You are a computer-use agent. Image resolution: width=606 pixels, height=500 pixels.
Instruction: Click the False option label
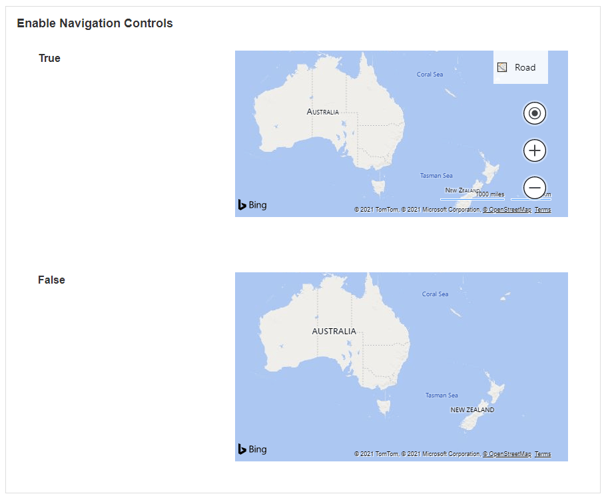pos(51,280)
